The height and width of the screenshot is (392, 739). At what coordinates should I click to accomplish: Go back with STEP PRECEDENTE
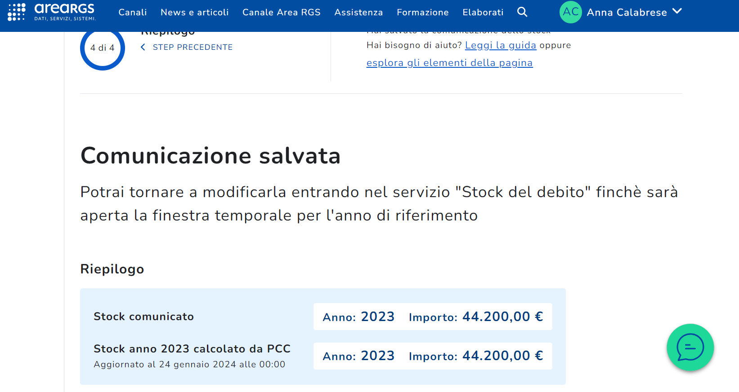click(x=193, y=47)
